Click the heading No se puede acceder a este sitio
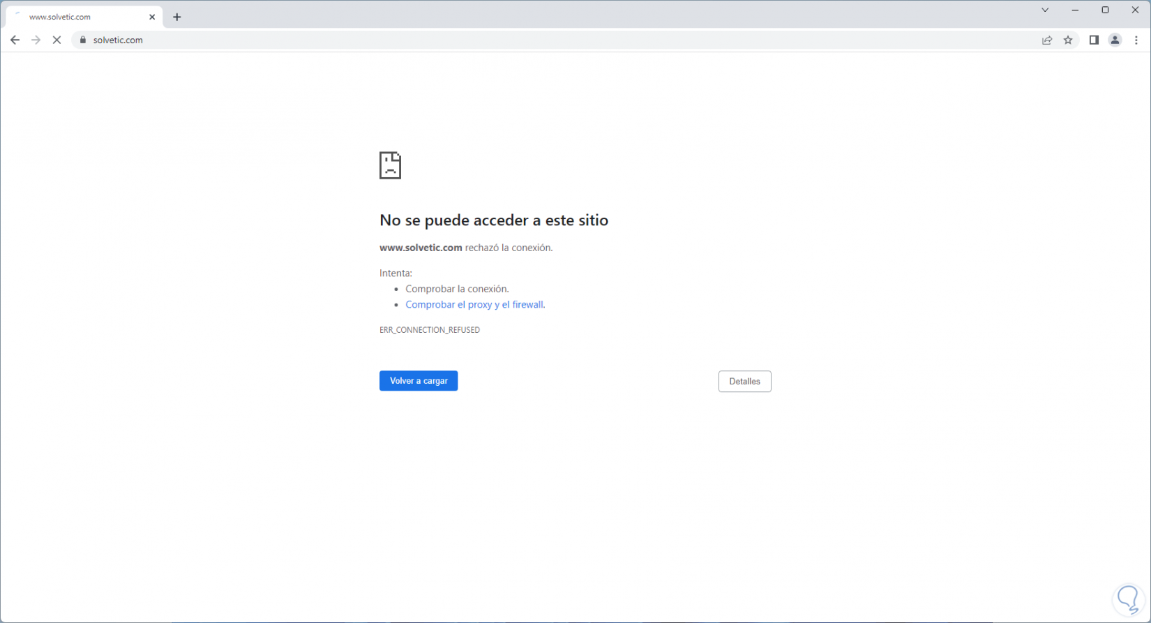Image resolution: width=1151 pixels, height=623 pixels. tap(494, 220)
